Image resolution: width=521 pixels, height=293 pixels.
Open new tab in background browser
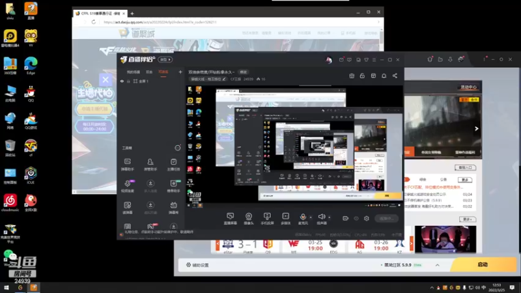[132, 14]
